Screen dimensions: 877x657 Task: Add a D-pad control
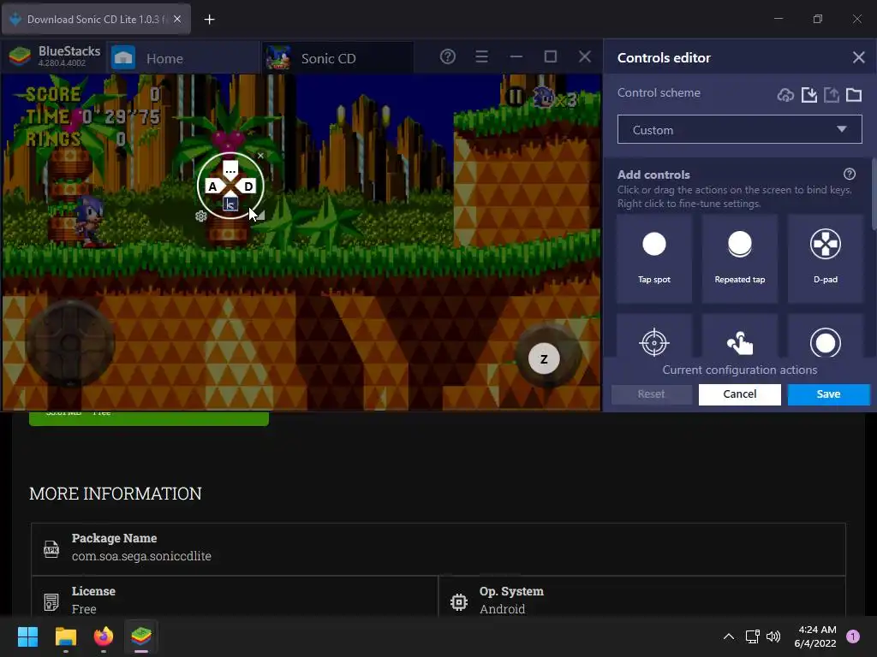point(825,258)
